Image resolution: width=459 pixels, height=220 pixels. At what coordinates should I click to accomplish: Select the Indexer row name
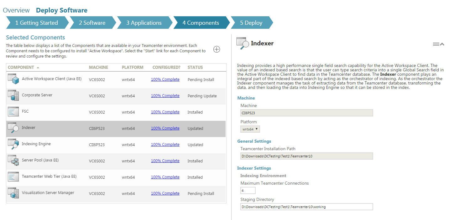tap(29, 128)
